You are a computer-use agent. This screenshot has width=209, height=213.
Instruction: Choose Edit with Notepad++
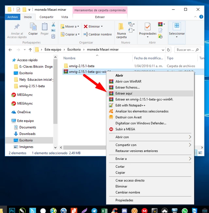(x=150, y=105)
